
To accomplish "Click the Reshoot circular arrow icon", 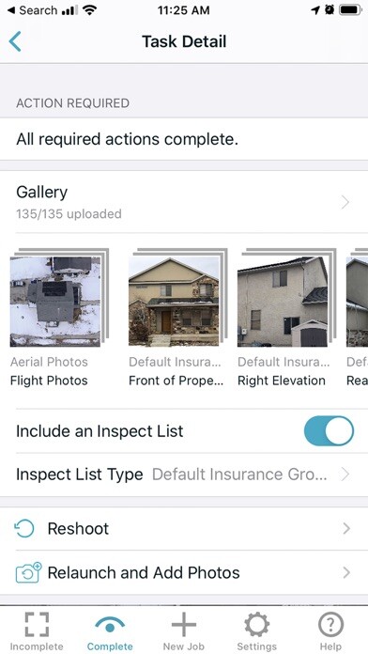I will pyautogui.click(x=24, y=528).
